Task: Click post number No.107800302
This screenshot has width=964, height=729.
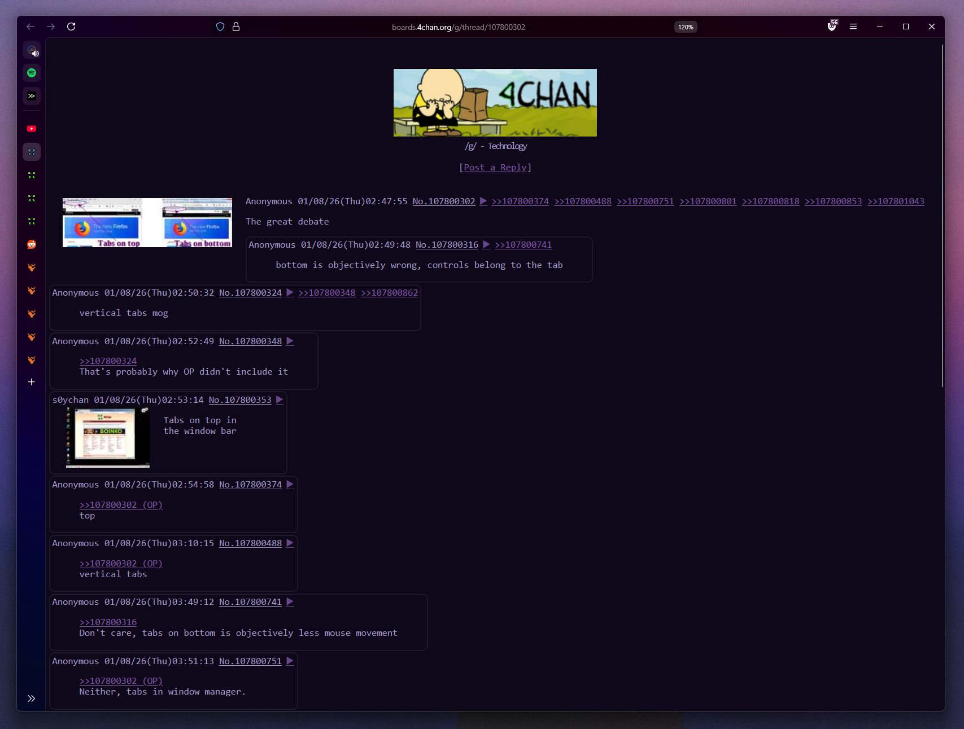Action: pyautogui.click(x=444, y=201)
